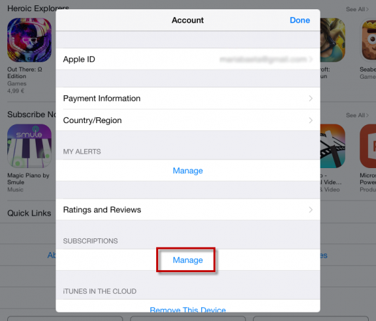The image size is (376, 321).
Task: Tap Remove This Device link
Action: 188,310
